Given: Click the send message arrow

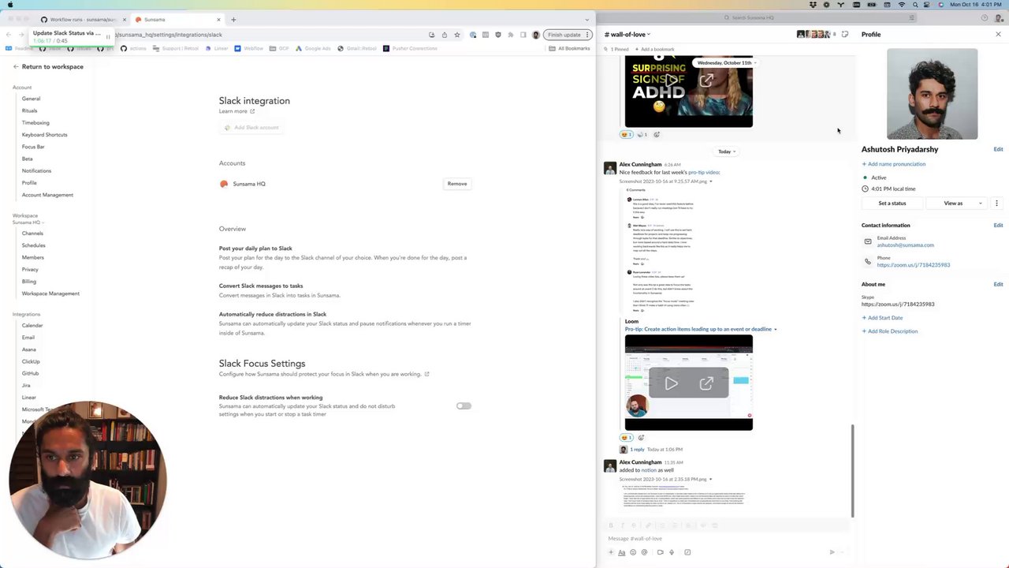Looking at the screenshot, I should click(832, 552).
